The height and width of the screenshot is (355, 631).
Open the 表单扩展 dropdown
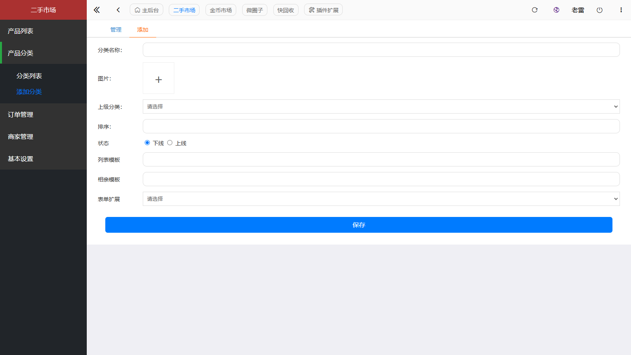point(381,199)
